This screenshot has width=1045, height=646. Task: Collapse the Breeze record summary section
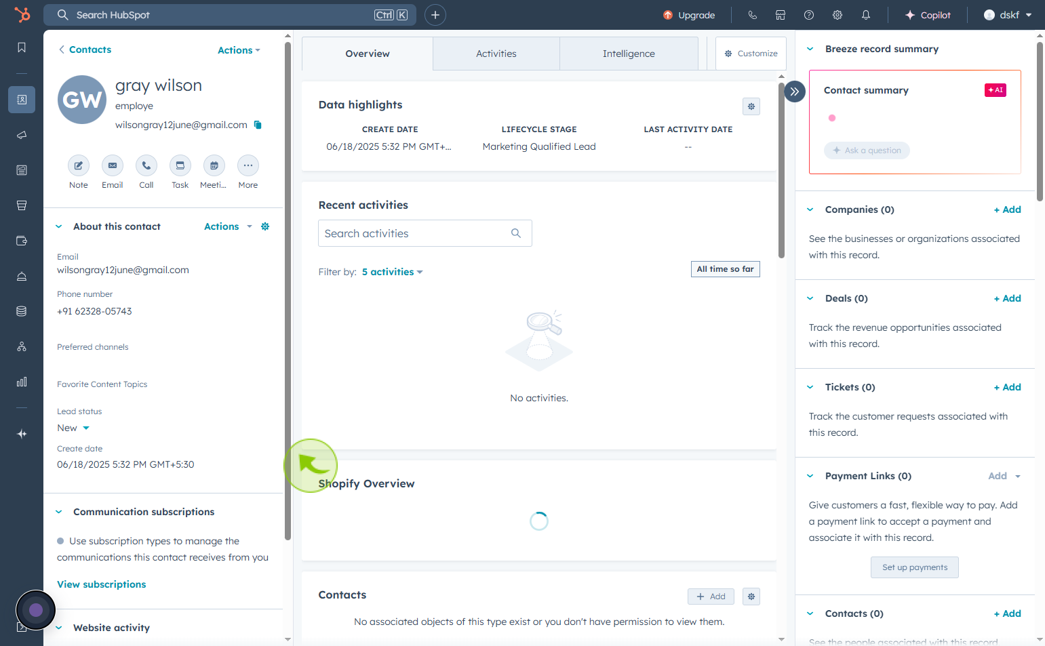(810, 49)
